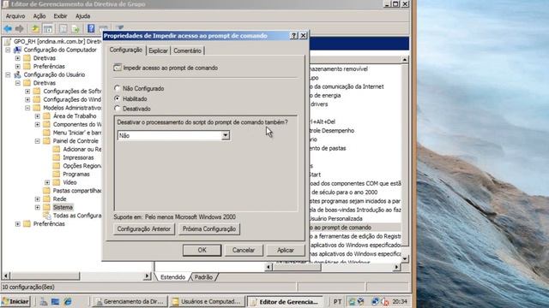Image resolution: width=549 pixels, height=308 pixels.
Task: Click the tree pane horizontal scroll right arrow
Action: click(147, 276)
